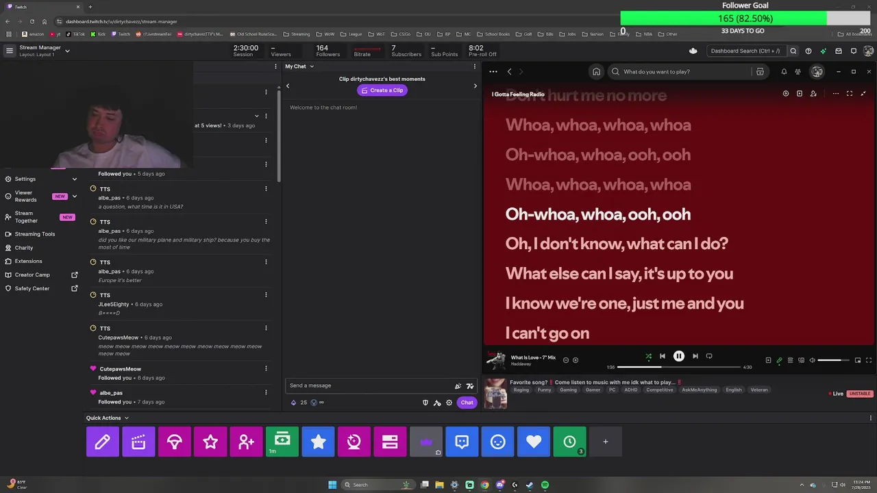
Task: Click the Create a Clip button
Action: coord(382,90)
